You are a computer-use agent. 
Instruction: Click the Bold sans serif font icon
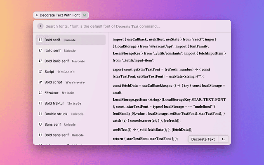[40, 135]
